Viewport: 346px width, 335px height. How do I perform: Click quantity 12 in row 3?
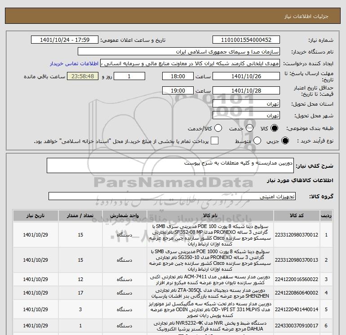(x=80, y=279)
